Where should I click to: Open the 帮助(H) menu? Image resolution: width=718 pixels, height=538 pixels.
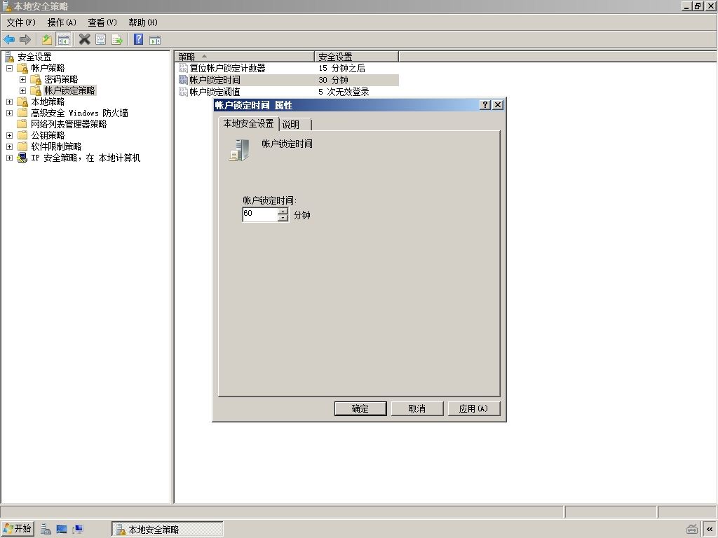click(x=143, y=22)
